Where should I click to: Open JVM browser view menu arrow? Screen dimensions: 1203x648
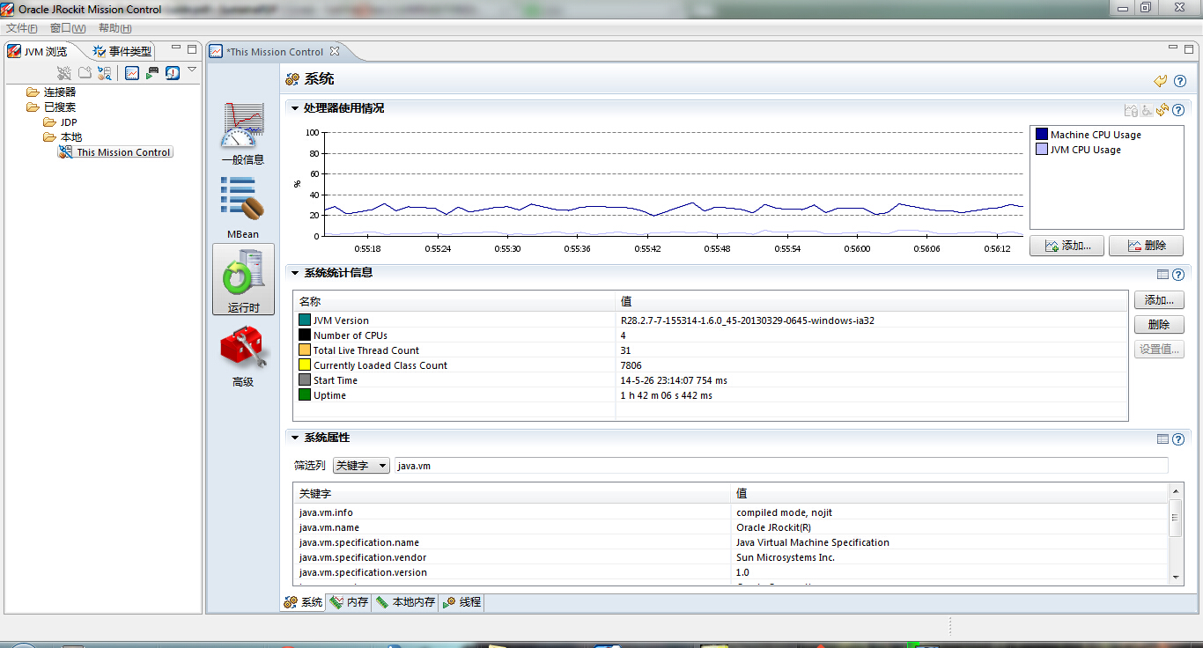192,70
